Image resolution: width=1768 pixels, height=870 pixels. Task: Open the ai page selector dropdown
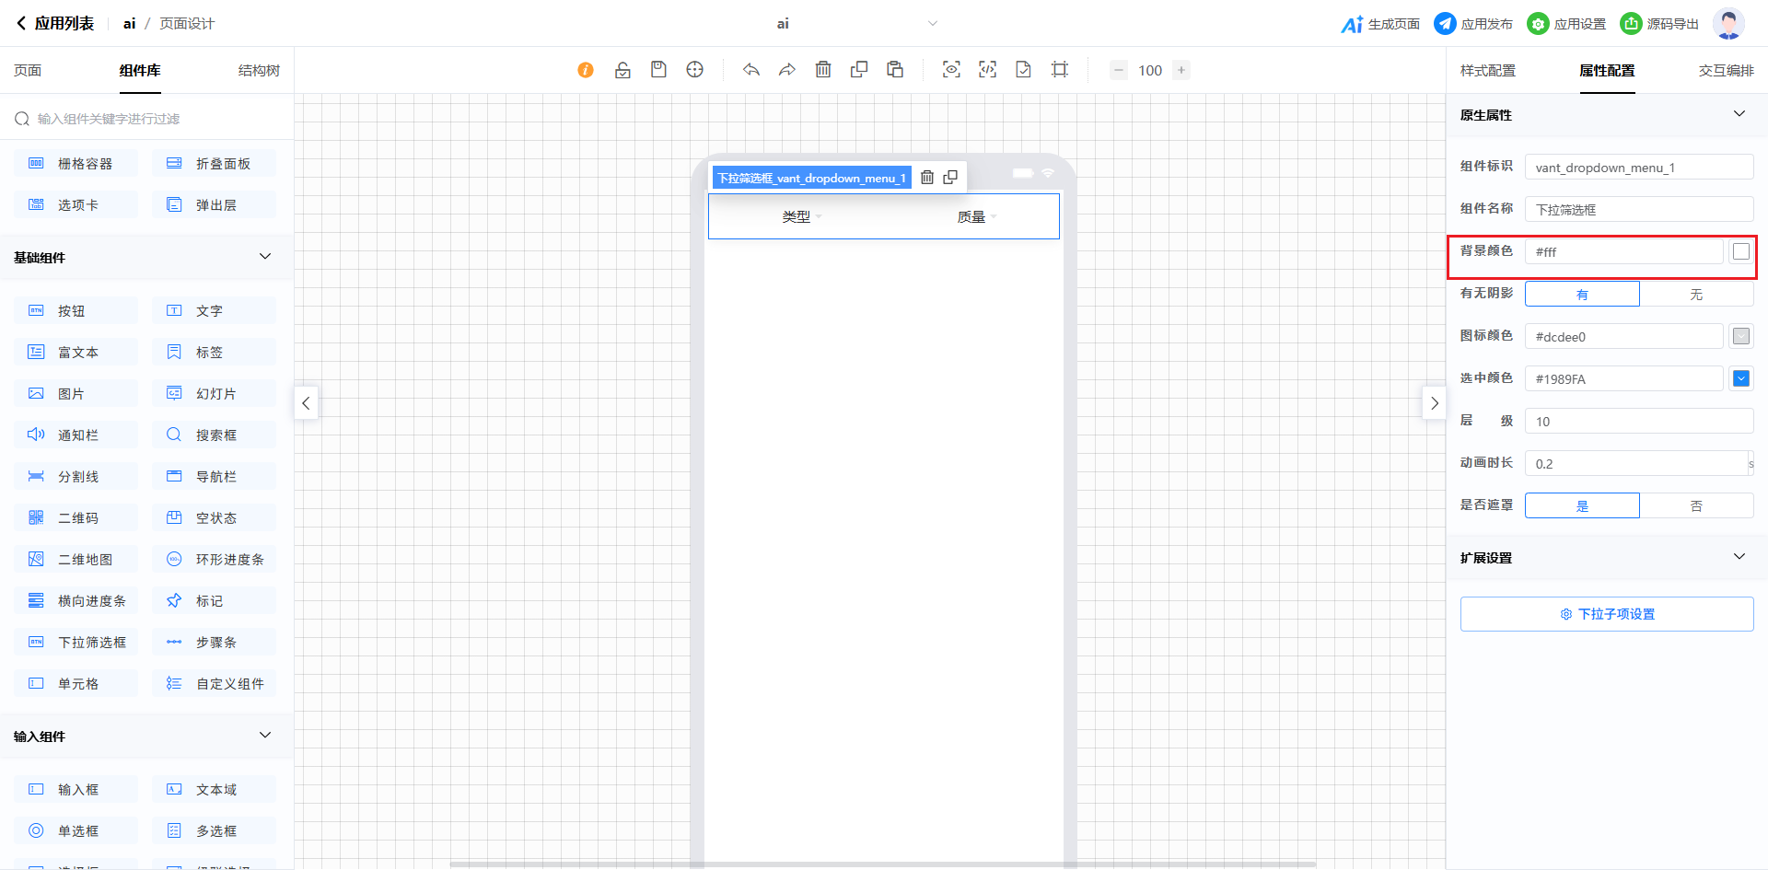tap(932, 24)
